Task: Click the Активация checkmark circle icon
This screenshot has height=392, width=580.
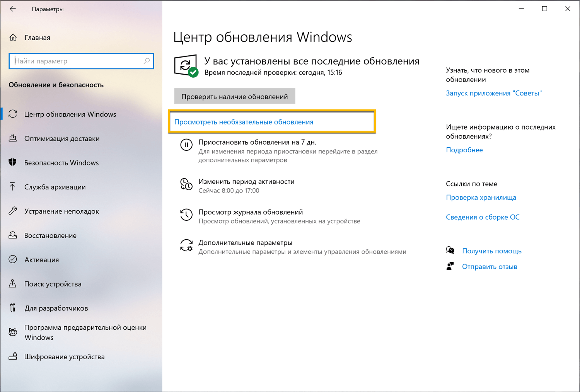Action: (x=13, y=259)
